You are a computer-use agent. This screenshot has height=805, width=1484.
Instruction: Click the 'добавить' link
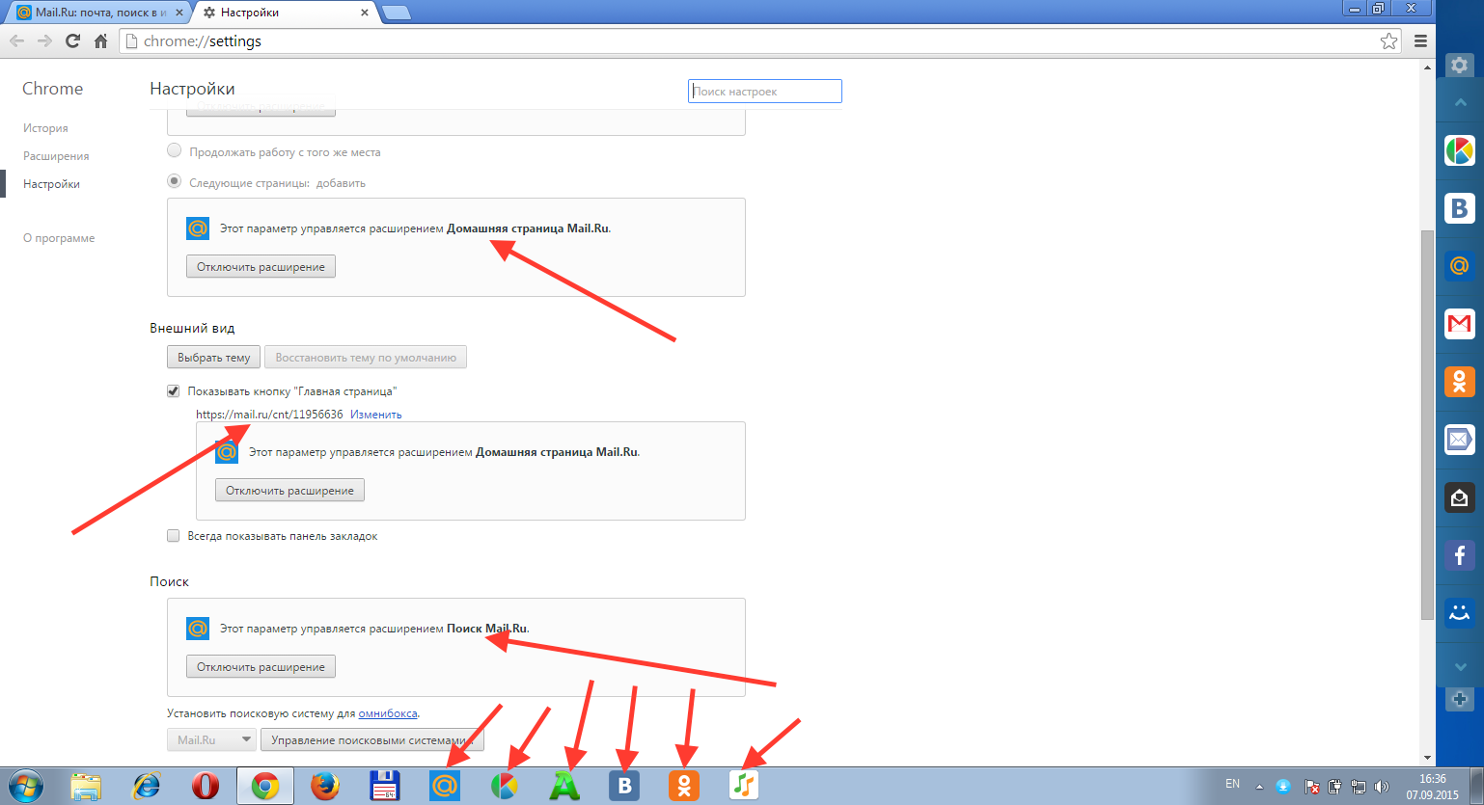pos(341,182)
